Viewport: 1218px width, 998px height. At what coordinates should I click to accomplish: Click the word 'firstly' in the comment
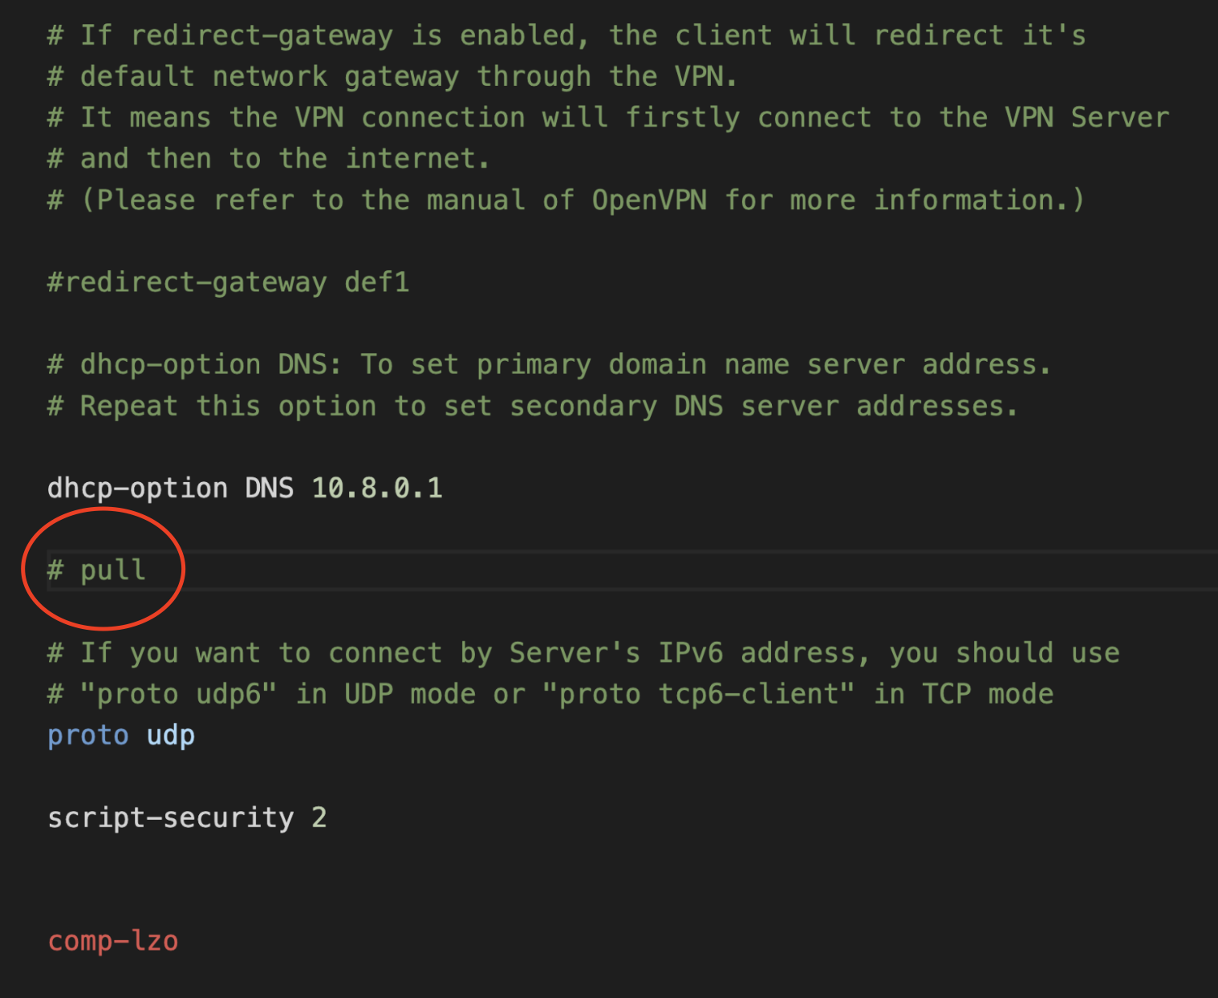pyautogui.click(x=682, y=118)
